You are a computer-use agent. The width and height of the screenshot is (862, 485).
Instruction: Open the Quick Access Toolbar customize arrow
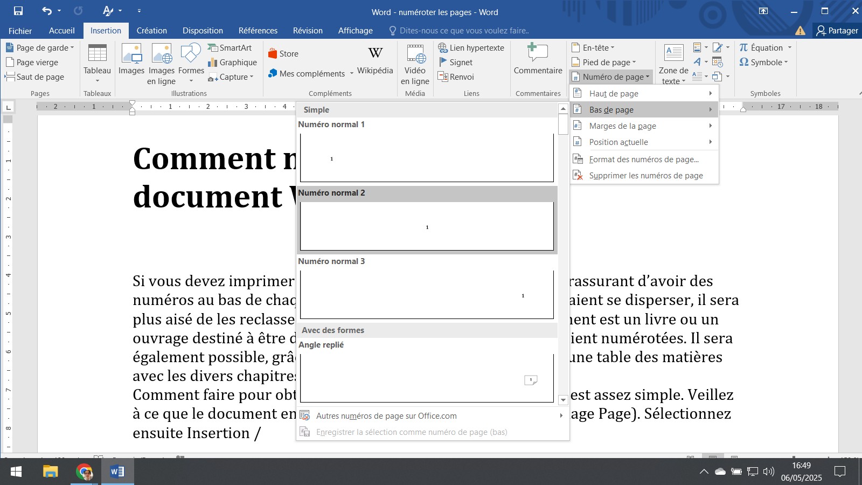(139, 11)
